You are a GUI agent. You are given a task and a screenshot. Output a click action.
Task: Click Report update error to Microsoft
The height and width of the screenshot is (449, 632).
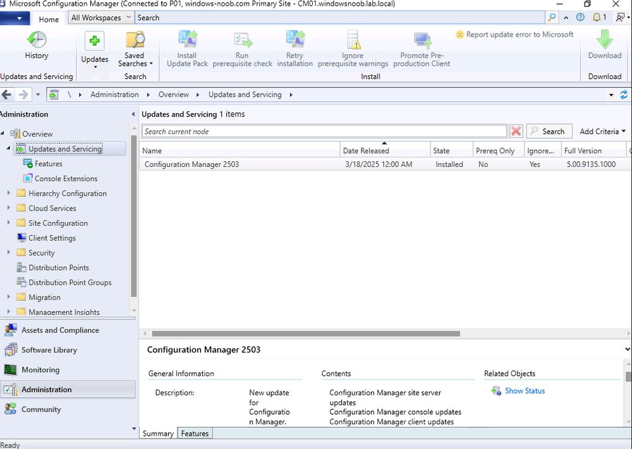514,35
